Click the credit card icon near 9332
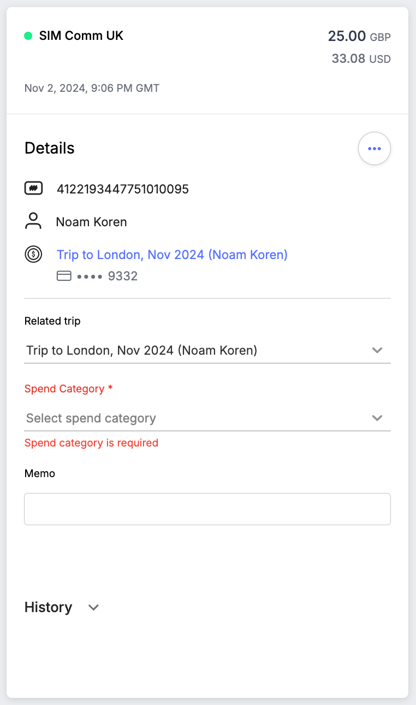The image size is (416, 705). (x=64, y=276)
